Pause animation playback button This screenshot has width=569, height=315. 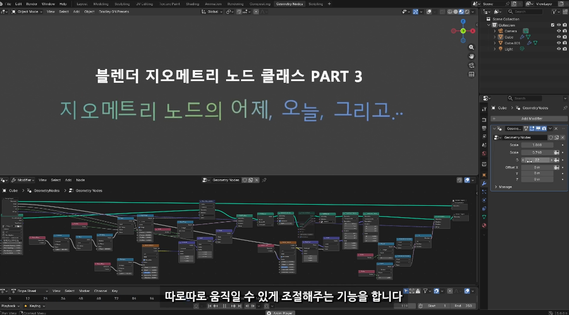(224, 306)
